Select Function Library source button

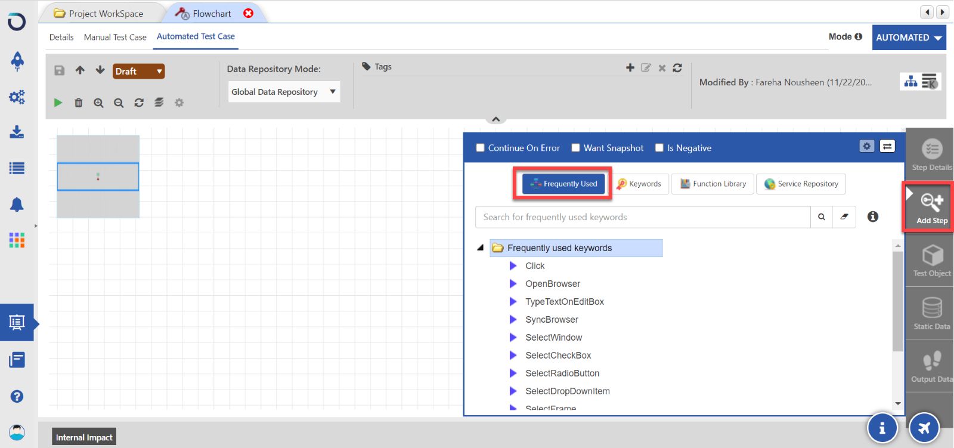[713, 184]
